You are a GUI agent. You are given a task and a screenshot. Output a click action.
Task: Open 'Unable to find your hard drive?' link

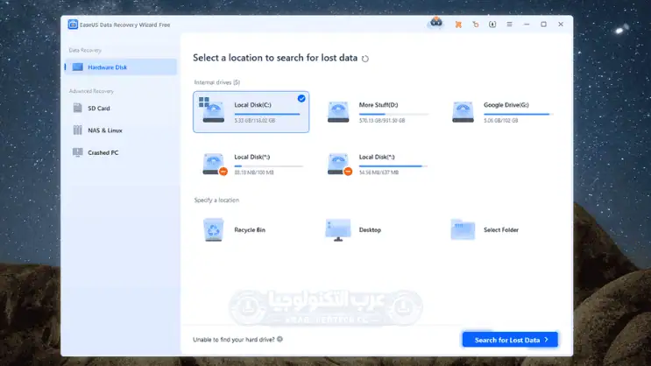click(234, 340)
